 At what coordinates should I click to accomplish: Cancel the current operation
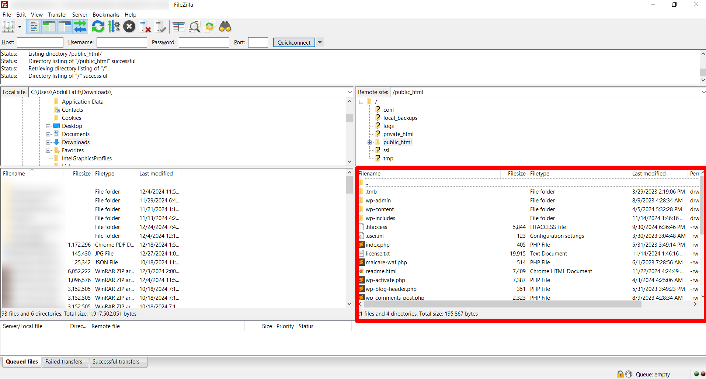[129, 27]
